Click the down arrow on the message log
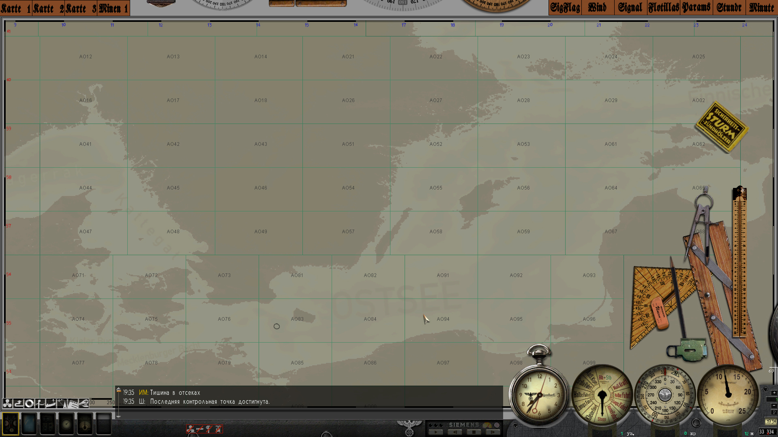This screenshot has height=437, width=778. [119, 416]
